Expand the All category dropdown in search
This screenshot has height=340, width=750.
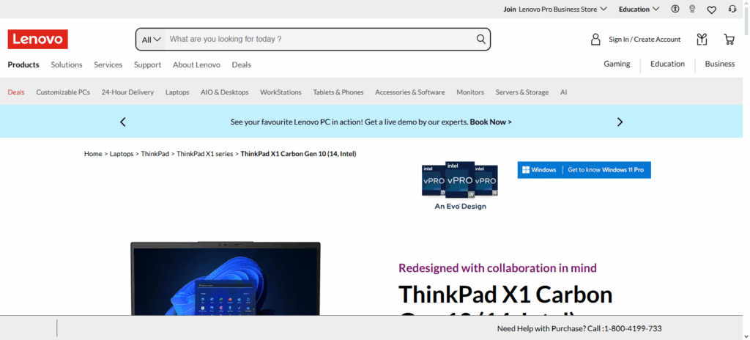tap(151, 40)
